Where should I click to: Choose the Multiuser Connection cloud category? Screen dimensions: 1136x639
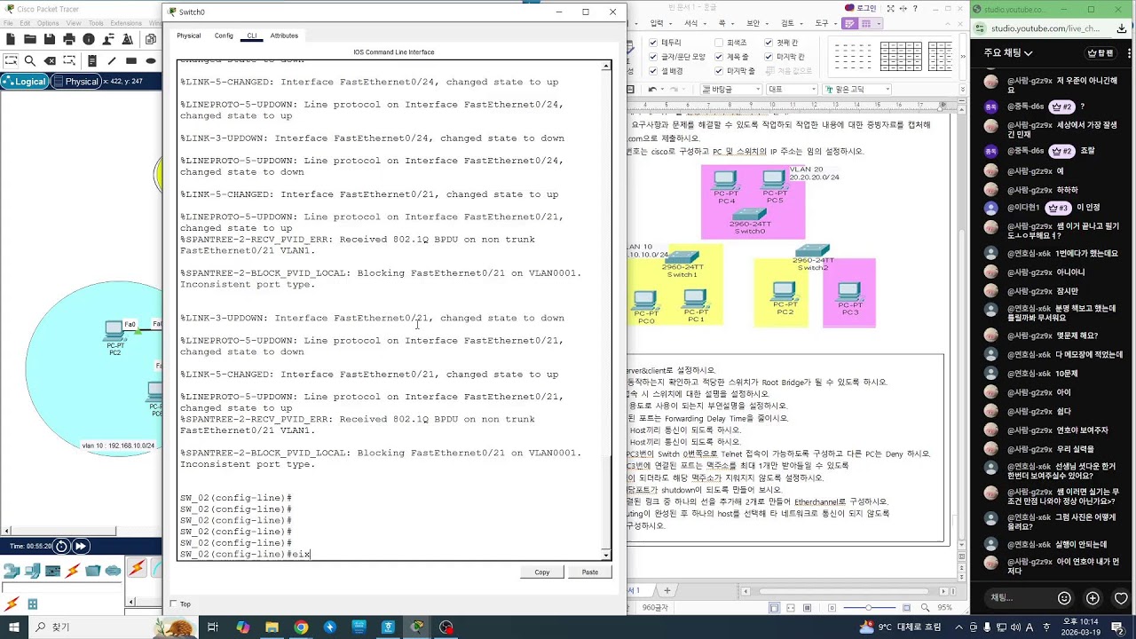point(113,571)
